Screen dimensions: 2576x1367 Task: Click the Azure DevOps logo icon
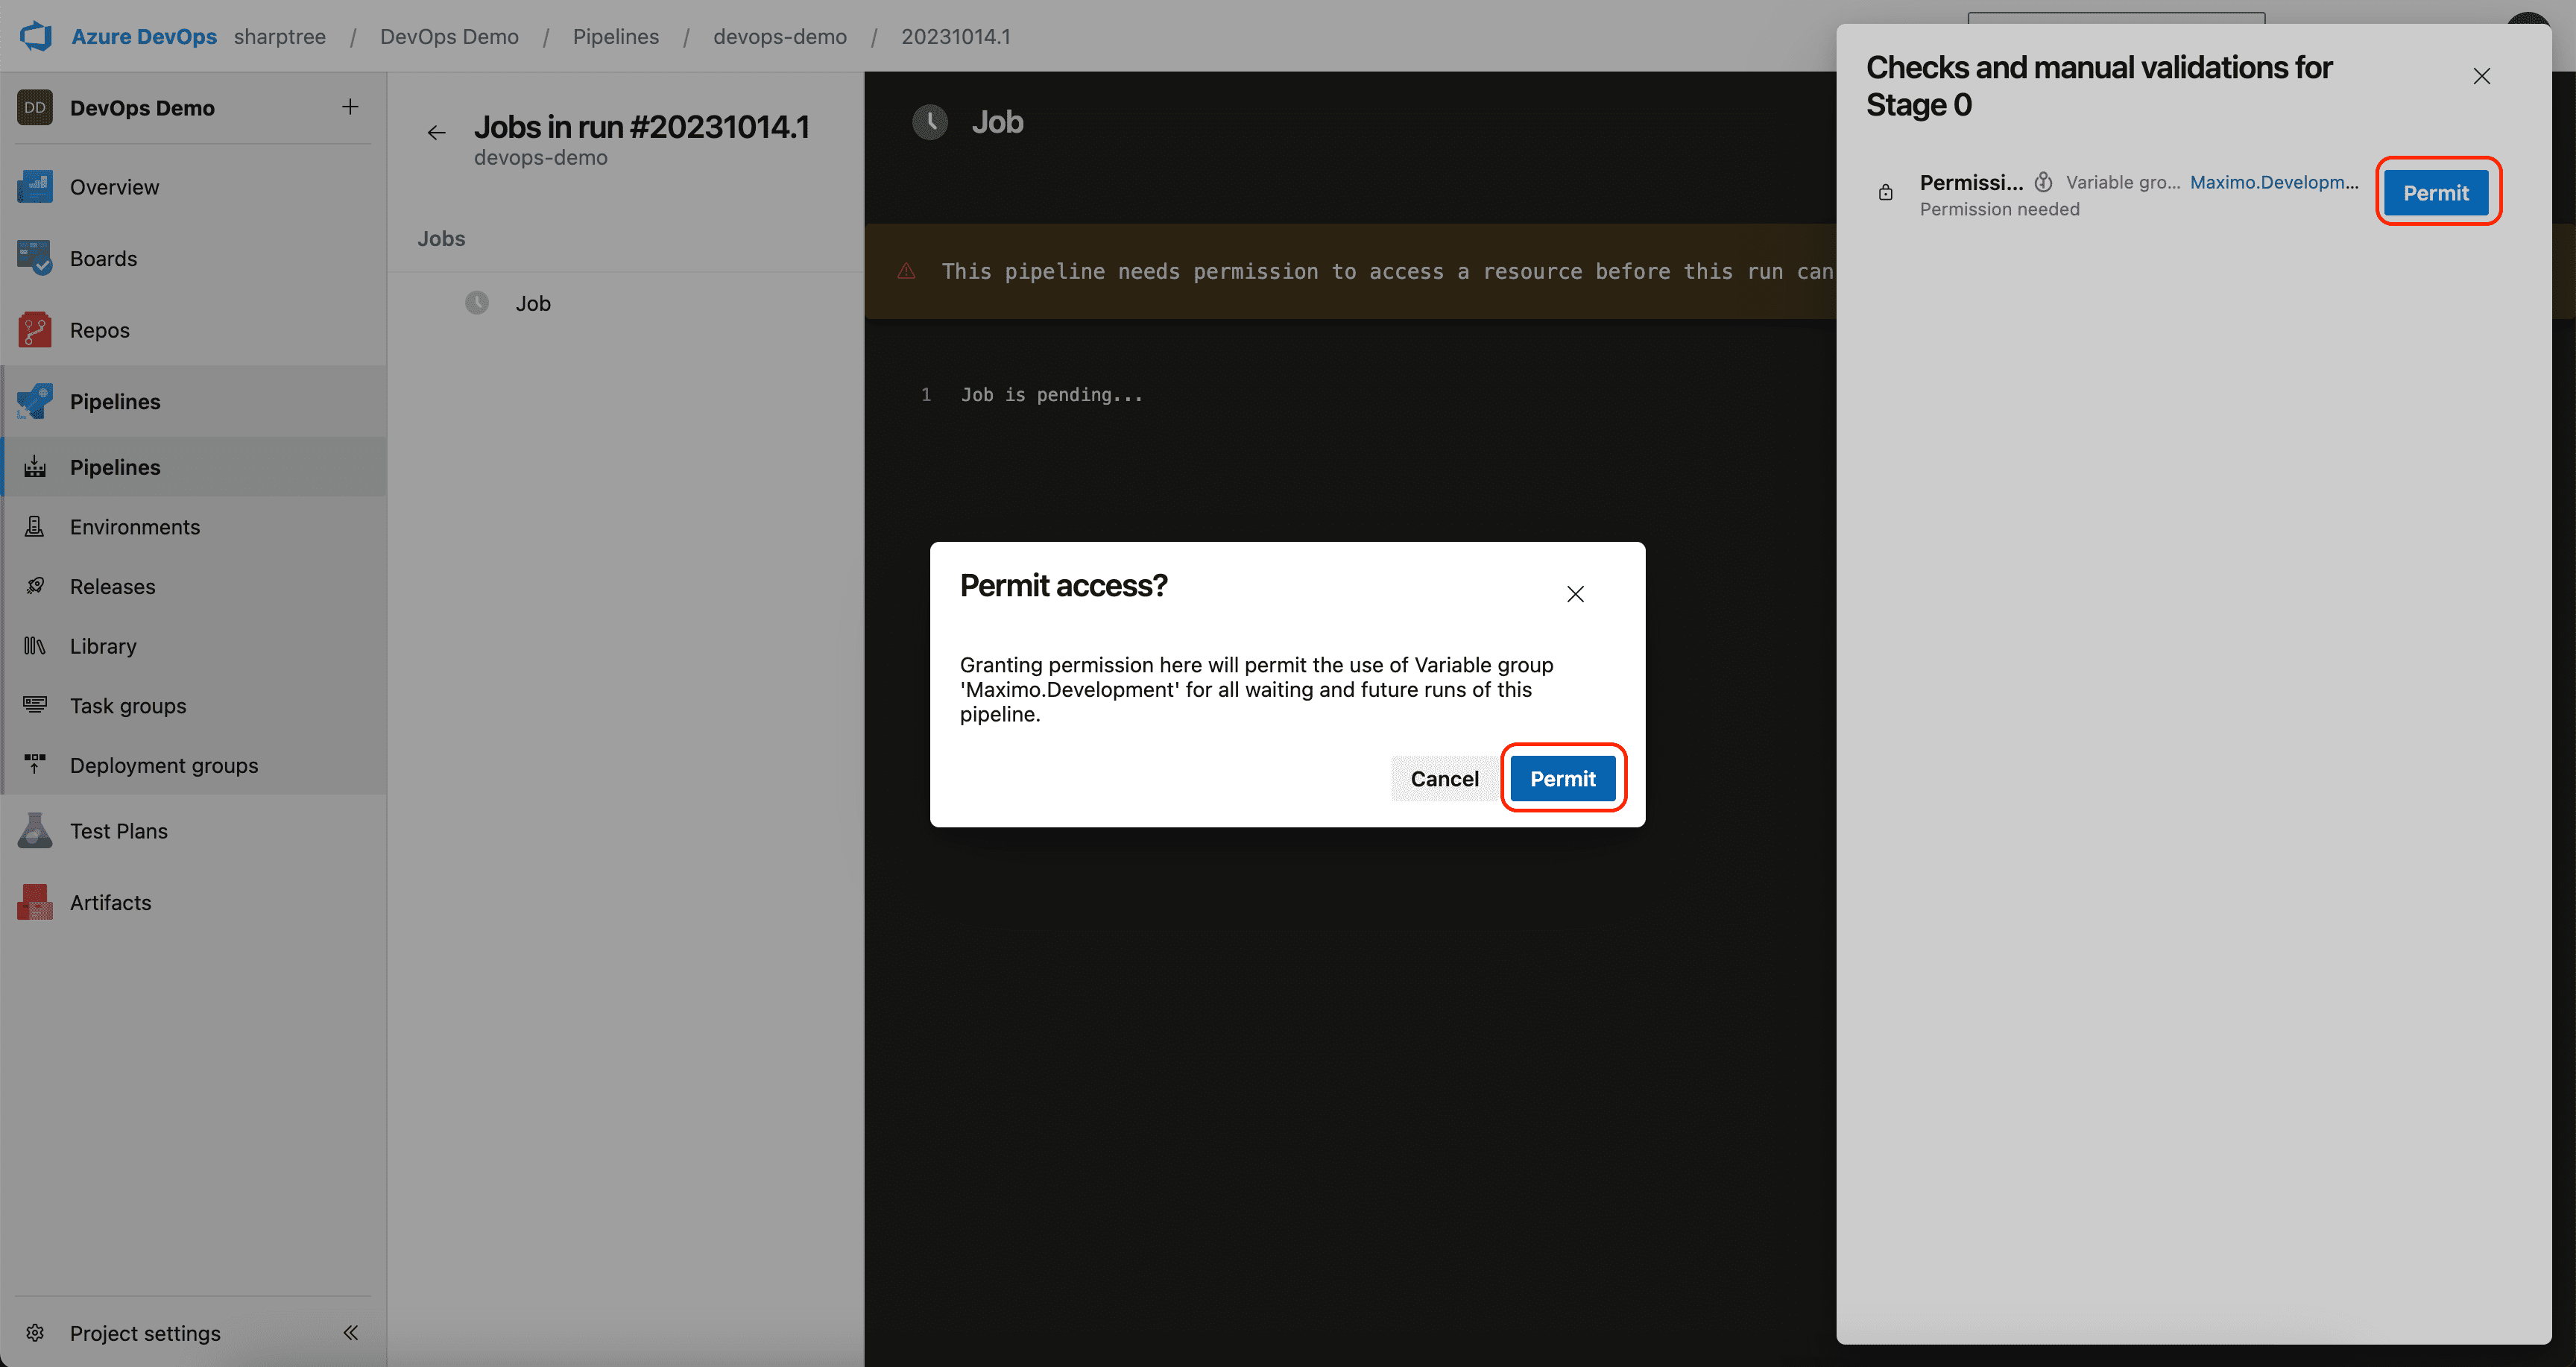pyautogui.click(x=36, y=36)
